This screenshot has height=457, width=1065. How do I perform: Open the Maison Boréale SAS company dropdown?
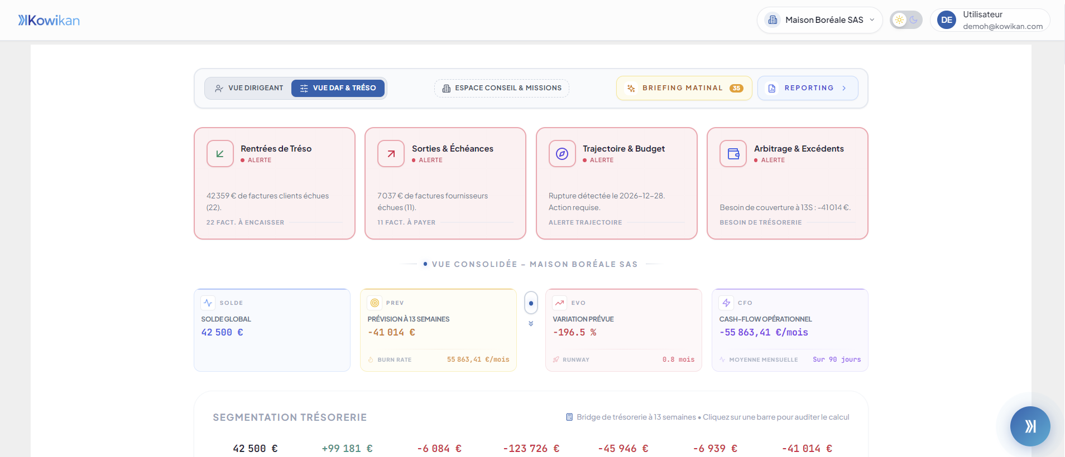pos(819,20)
